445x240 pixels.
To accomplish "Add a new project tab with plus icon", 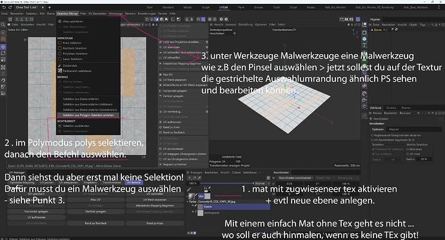I will click(x=50, y=7).
